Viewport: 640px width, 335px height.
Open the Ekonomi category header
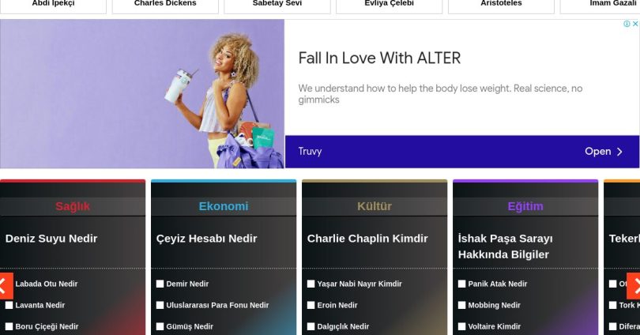click(x=224, y=206)
